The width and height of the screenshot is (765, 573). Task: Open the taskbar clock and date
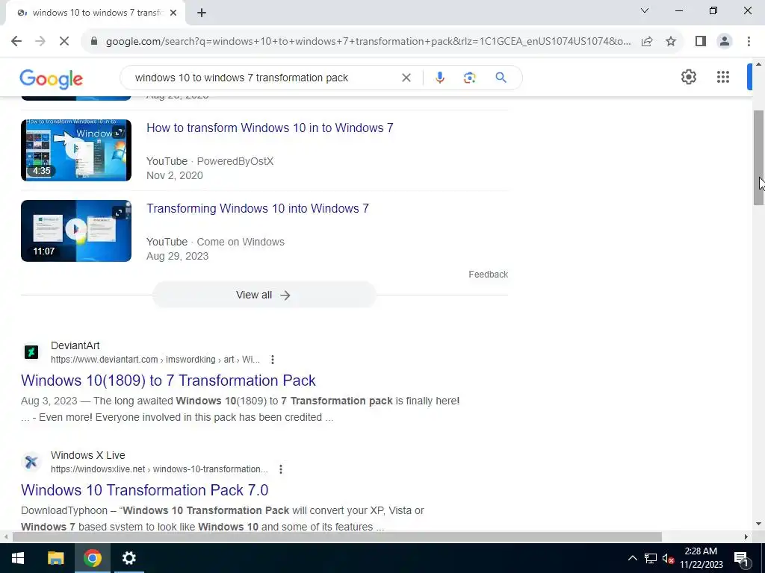tap(701, 558)
